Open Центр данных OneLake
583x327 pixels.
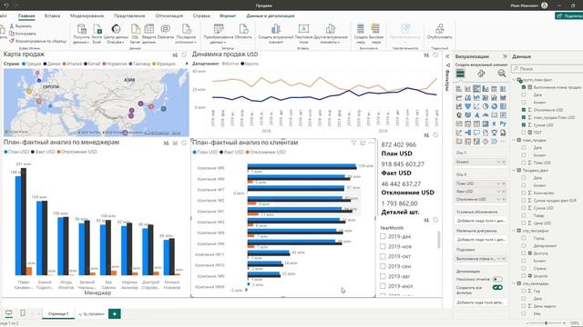click(x=116, y=34)
